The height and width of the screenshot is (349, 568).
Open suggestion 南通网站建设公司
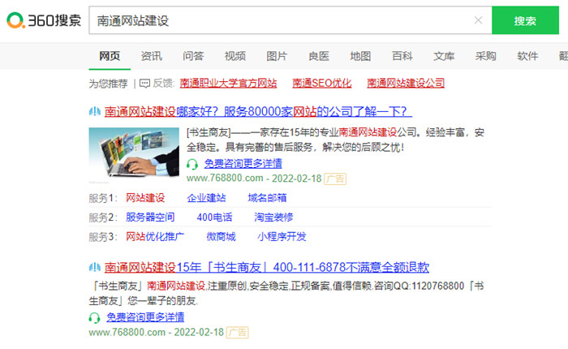click(406, 84)
